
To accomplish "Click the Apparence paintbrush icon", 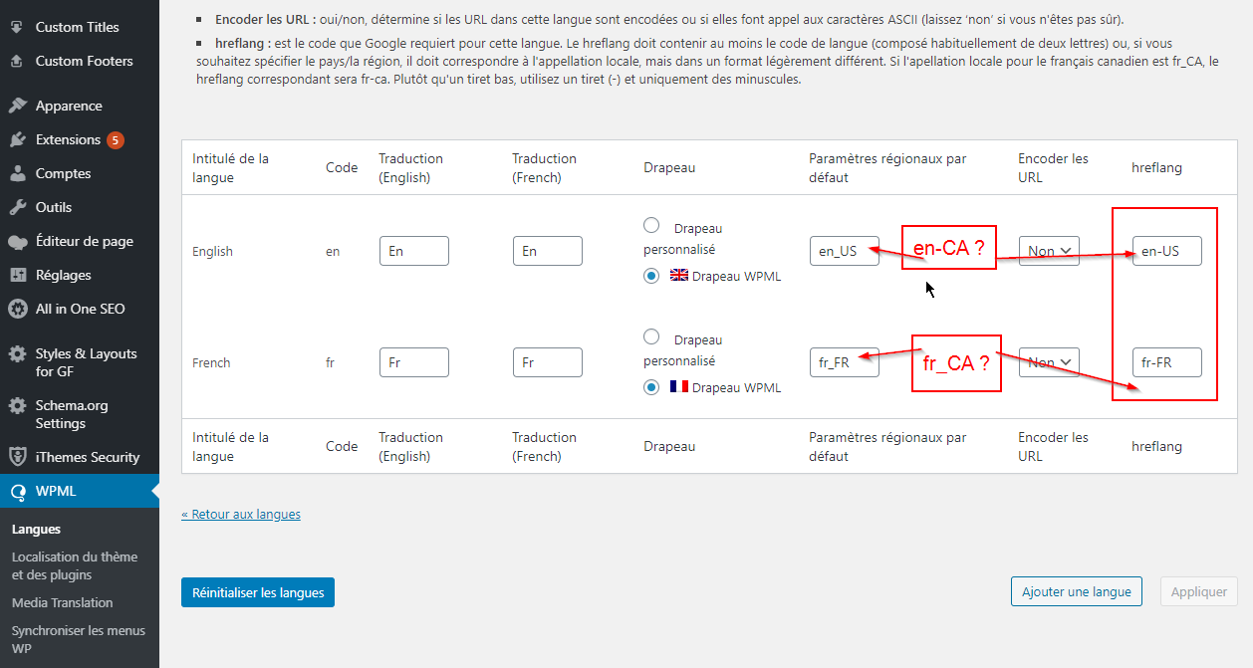I will [17, 106].
